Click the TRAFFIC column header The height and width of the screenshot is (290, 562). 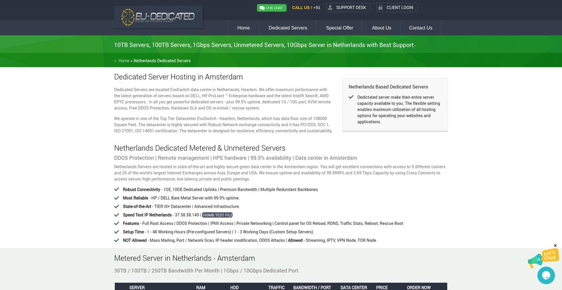(x=276, y=287)
